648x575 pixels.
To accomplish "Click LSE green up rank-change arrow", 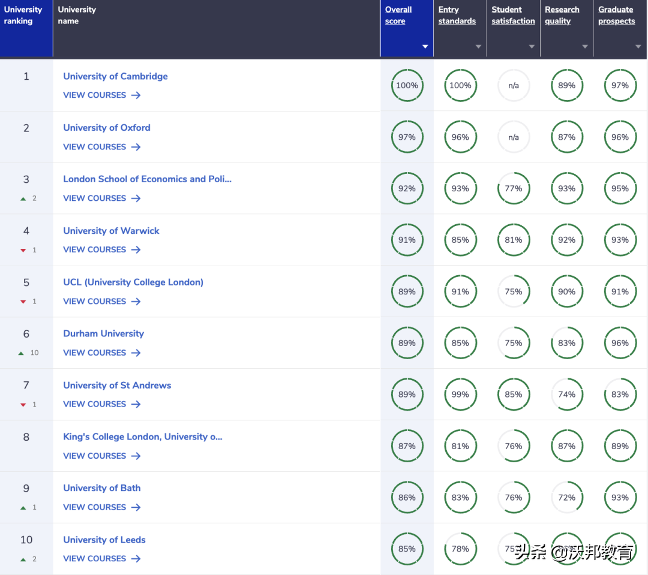I will tap(23, 199).
